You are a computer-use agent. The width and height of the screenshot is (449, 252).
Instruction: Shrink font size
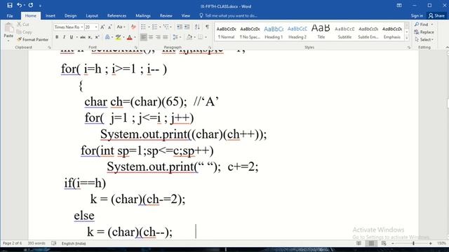point(110,27)
